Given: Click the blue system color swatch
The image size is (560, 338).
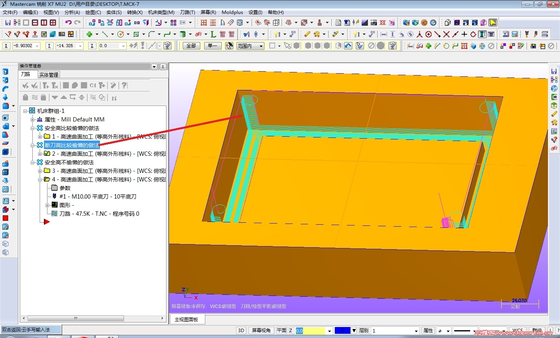Looking at the screenshot, I should pyautogui.click(x=343, y=331).
